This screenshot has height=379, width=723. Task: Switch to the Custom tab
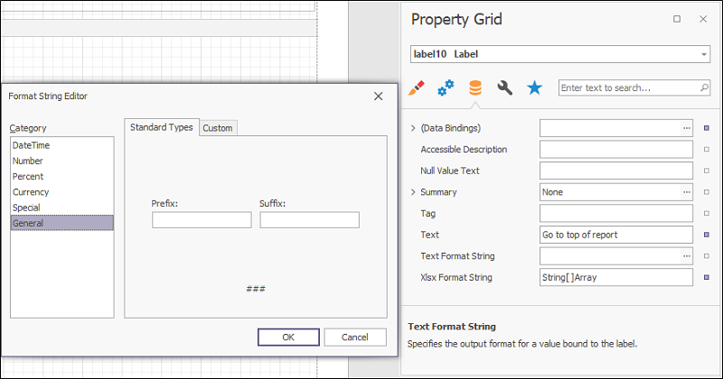coord(217,128)
